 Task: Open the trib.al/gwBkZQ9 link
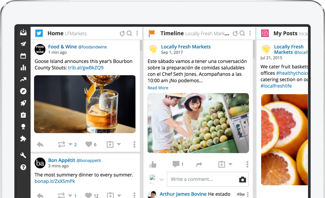tap(86, 68)
